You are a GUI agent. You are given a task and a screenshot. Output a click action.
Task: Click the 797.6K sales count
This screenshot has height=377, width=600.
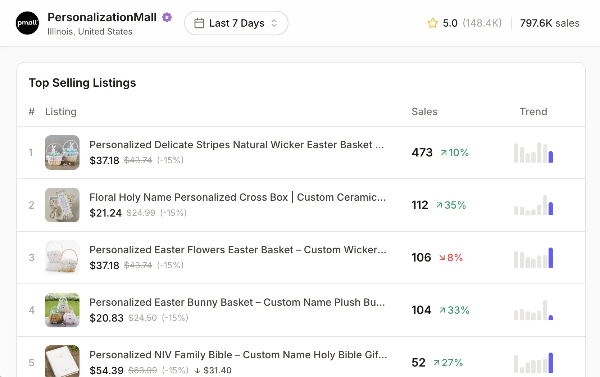coord(550,23)
